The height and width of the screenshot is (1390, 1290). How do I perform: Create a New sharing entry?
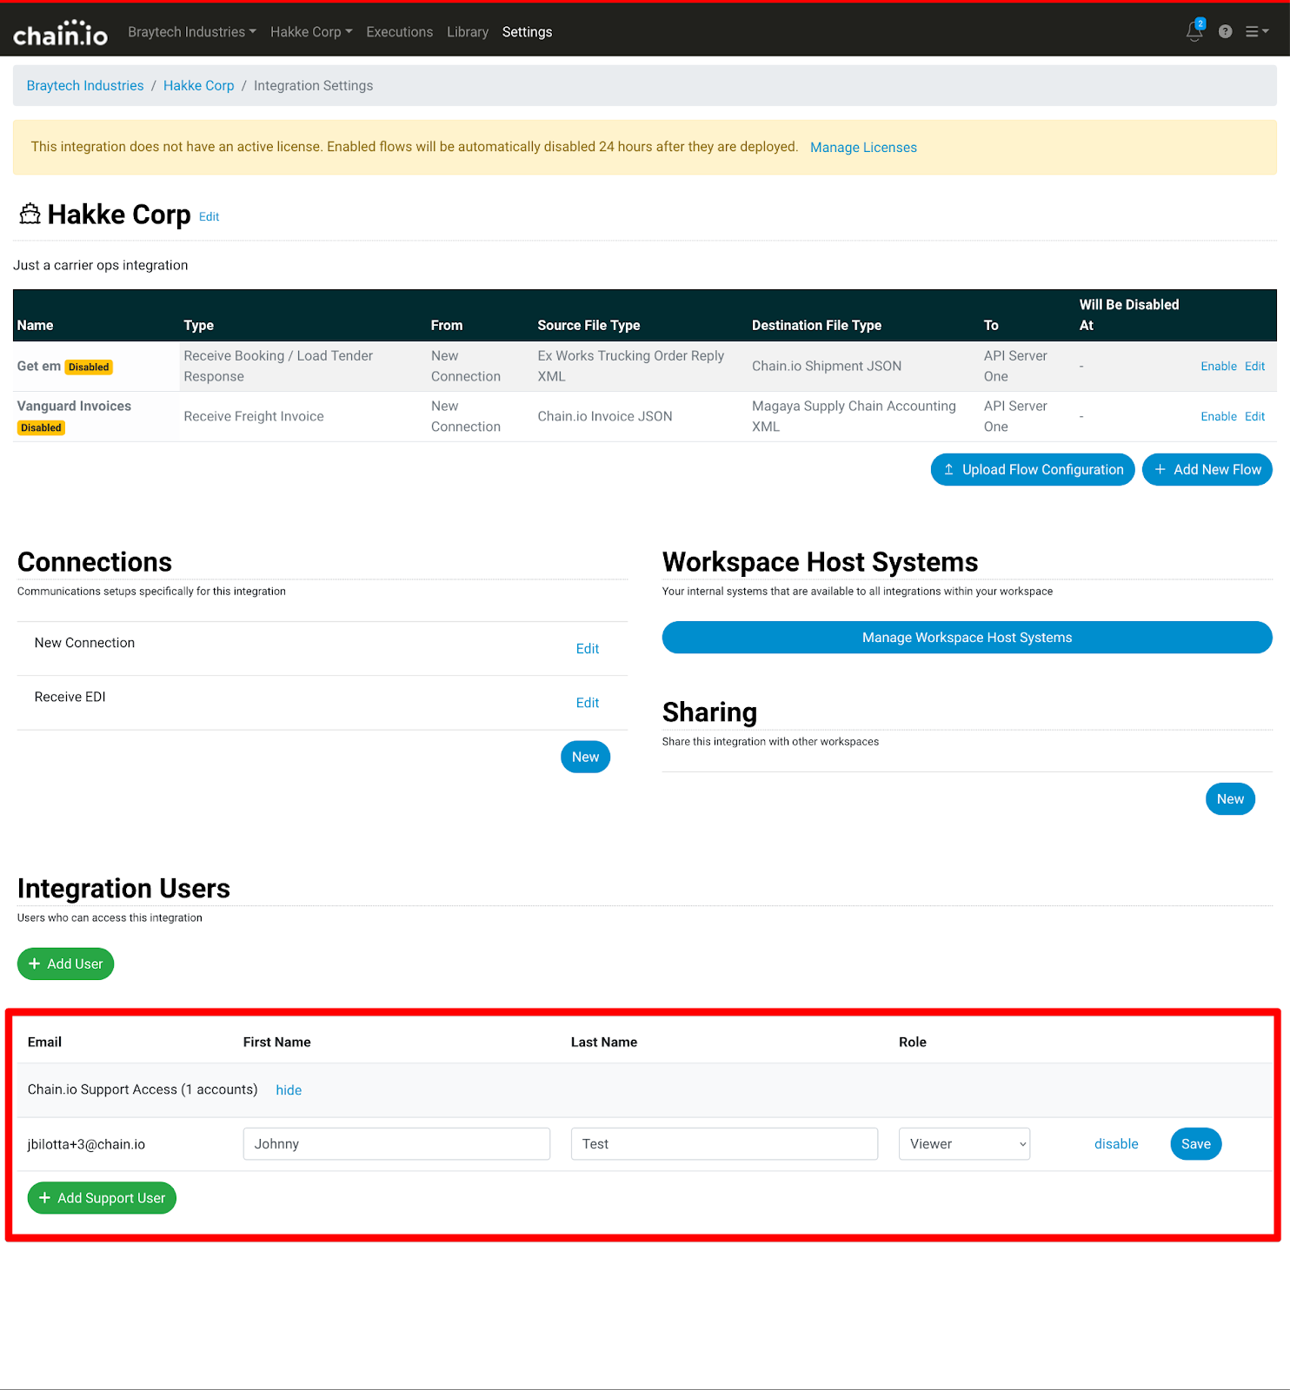pos(1230,799)
